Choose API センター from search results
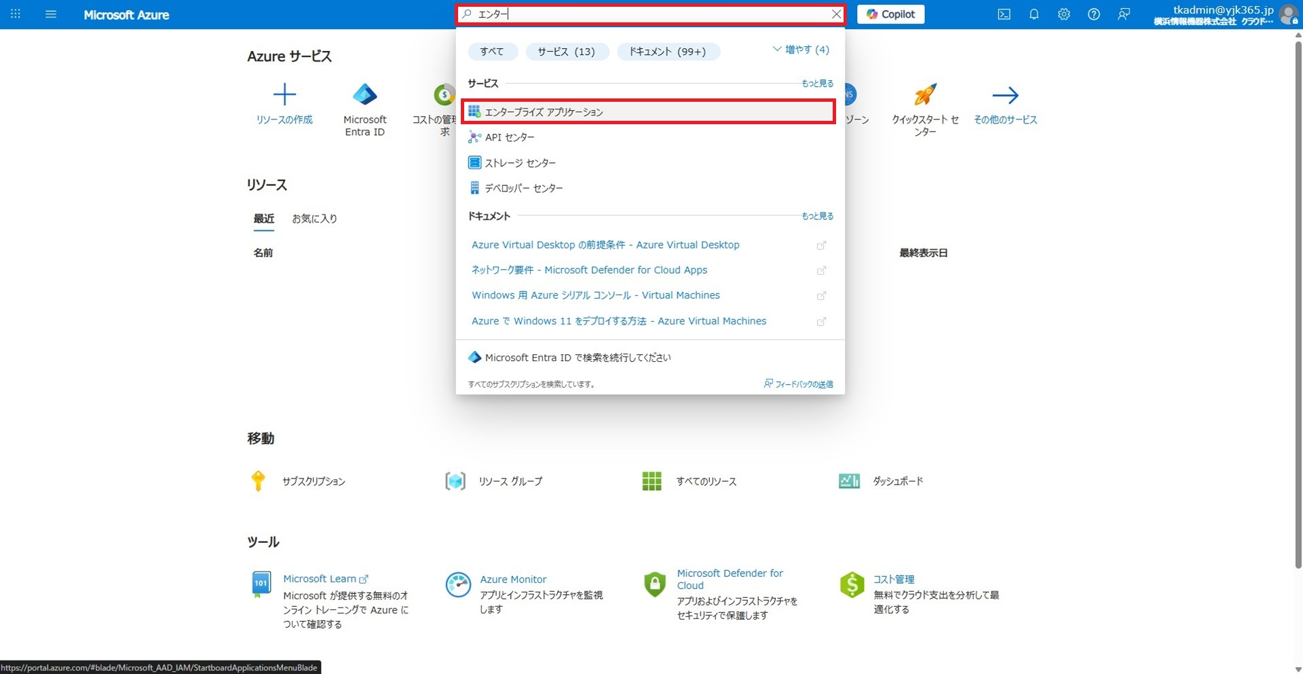This screenshot has width=1303, height=674. click(x=510, y=138)
